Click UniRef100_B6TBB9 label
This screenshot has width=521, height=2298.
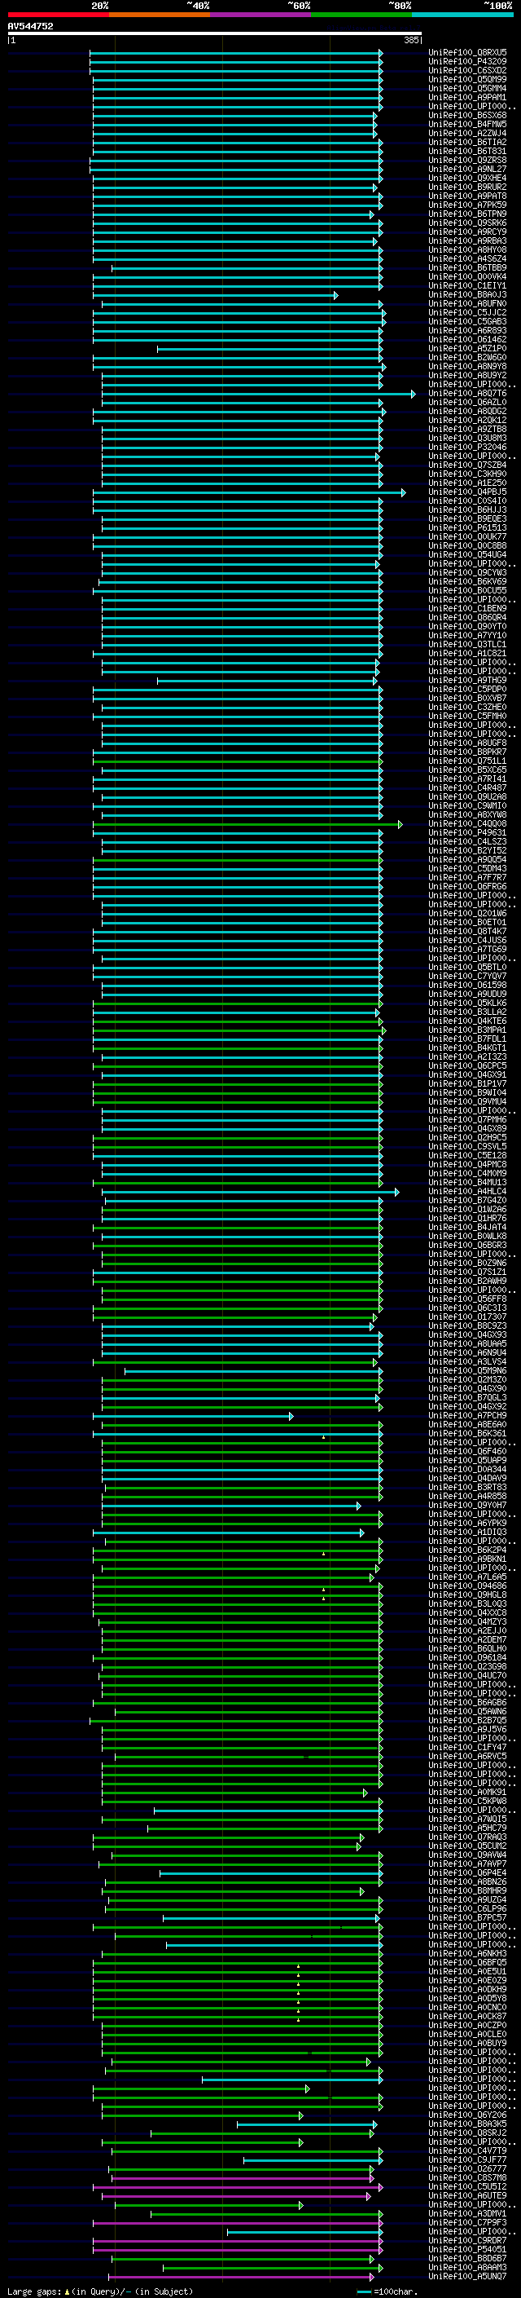click(467, 267)
